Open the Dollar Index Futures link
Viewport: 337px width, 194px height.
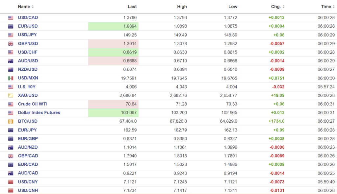(x=39, y=112)
